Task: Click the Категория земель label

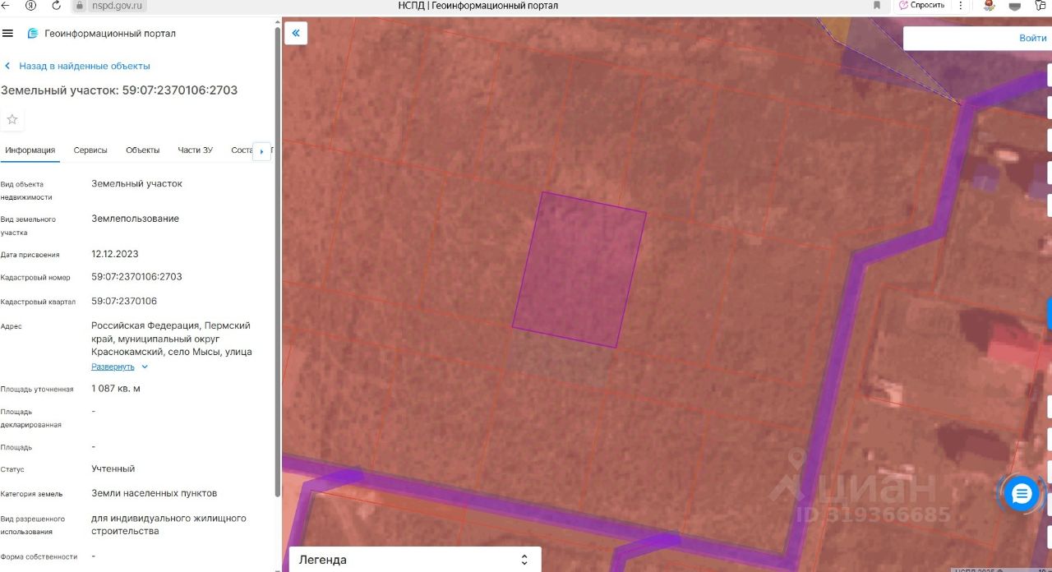Action: click(32, 495)
